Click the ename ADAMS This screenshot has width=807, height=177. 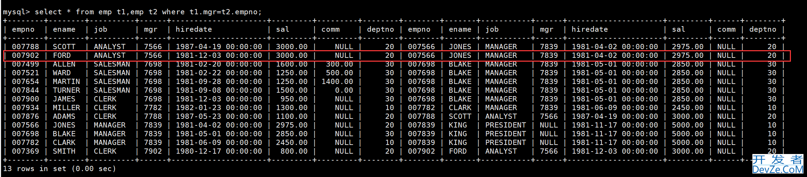pyautogui.click(x=64, y=116)
